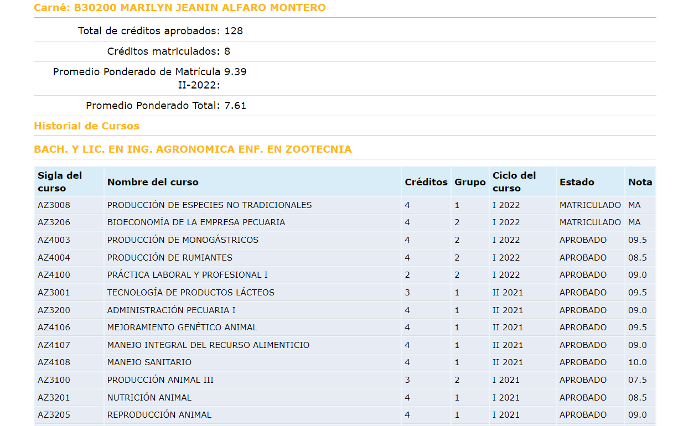Click the 'REPRODUCCIÓN ANIMAL' course name

tap(159, 415)
